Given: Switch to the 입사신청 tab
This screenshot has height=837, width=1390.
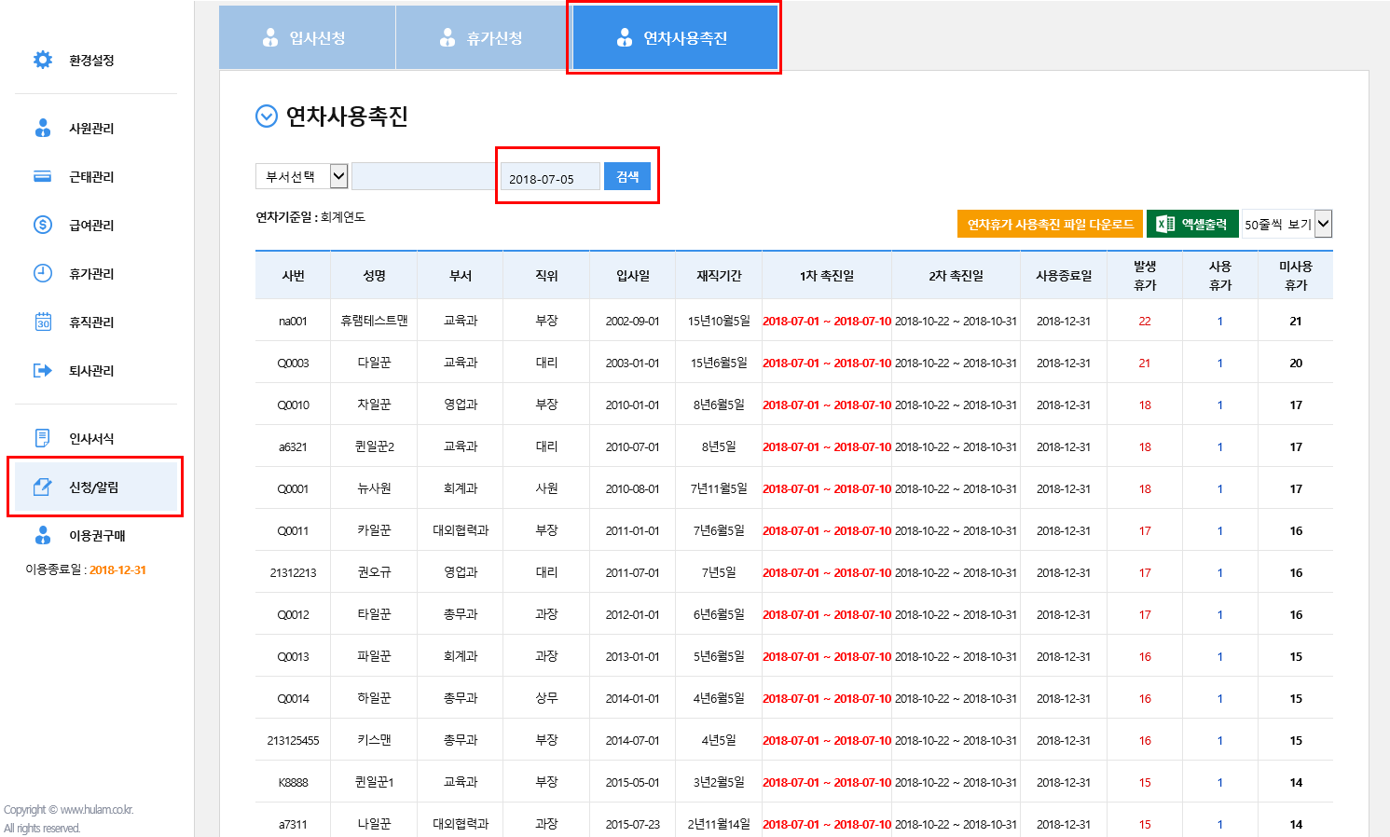Looking at the screenshot, I should [x=307, y=38].
